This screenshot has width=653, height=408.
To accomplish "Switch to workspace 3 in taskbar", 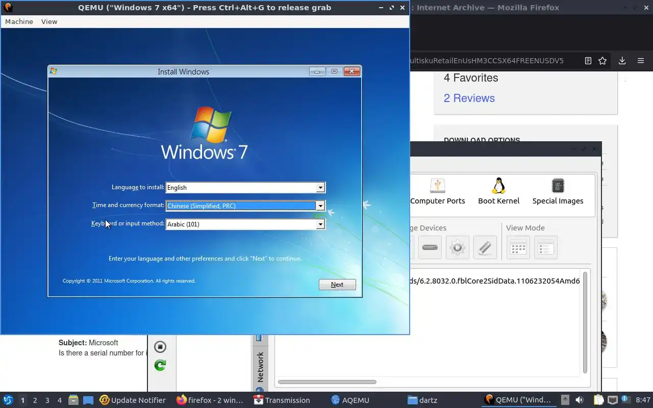I will click(x=47, y=400).
